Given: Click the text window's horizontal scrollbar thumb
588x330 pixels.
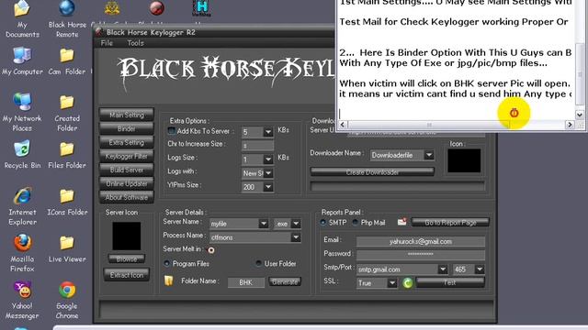Looking at the screenshot, I should [428, 125].
